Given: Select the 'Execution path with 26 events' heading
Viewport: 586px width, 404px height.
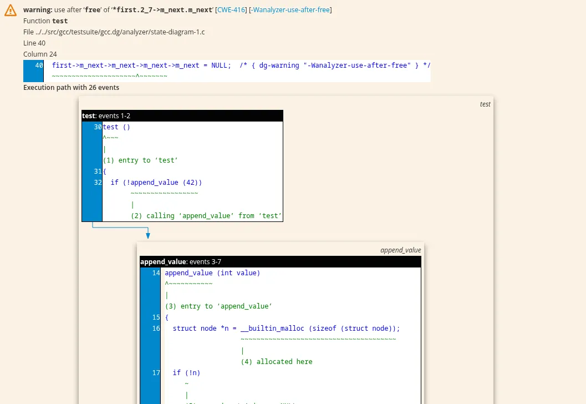Looking at the screenshot, I should (x=71, y=87).
